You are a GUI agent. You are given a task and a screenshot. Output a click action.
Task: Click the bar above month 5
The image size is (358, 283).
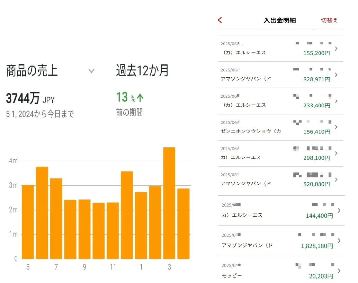coord(28,222)
